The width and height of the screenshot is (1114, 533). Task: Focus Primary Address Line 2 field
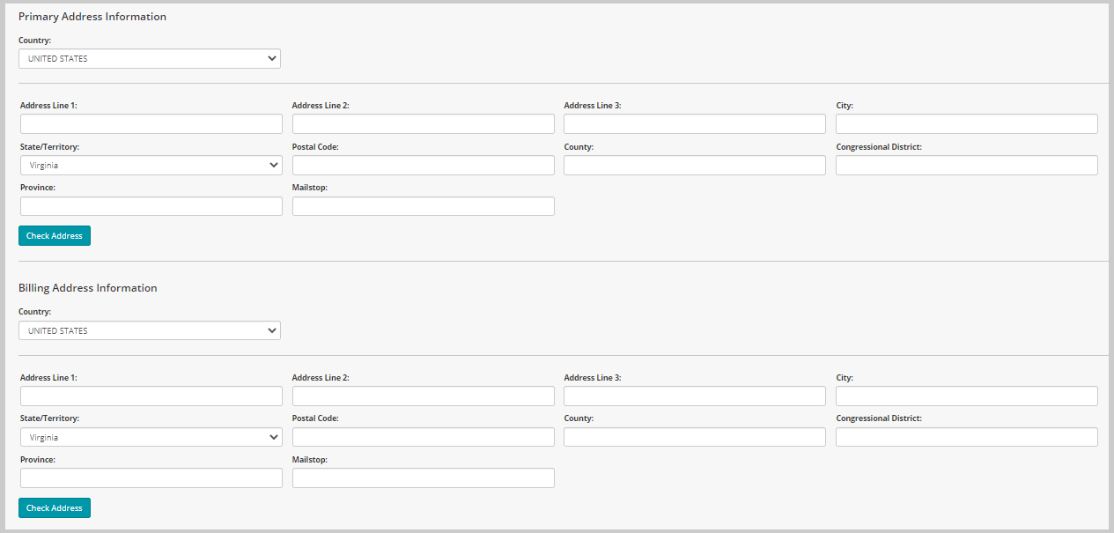[424, 123]
